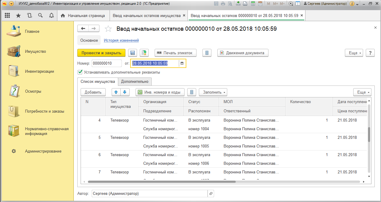The image size is (381, 202).
Task: Click the get link icon in title bar
Action: (x=238, y=4)
